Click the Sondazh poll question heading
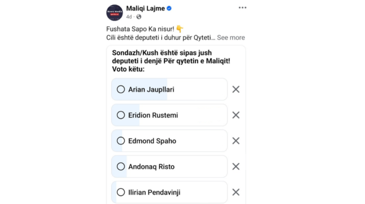This screenshot has width=365, height=204. [x=171, y=61]
